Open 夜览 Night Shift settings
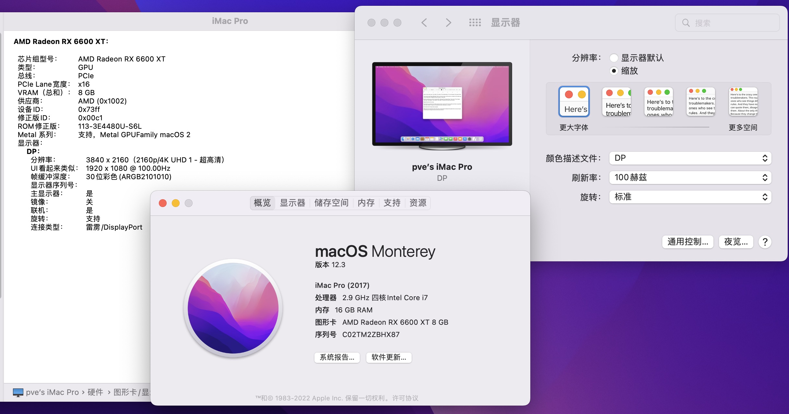 click(736, 242)
